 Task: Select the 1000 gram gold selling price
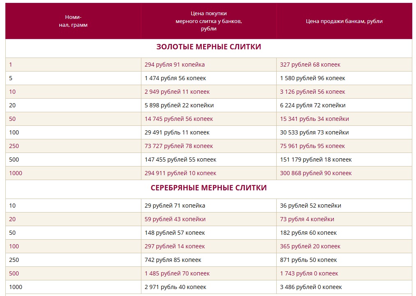coord(315,173)
